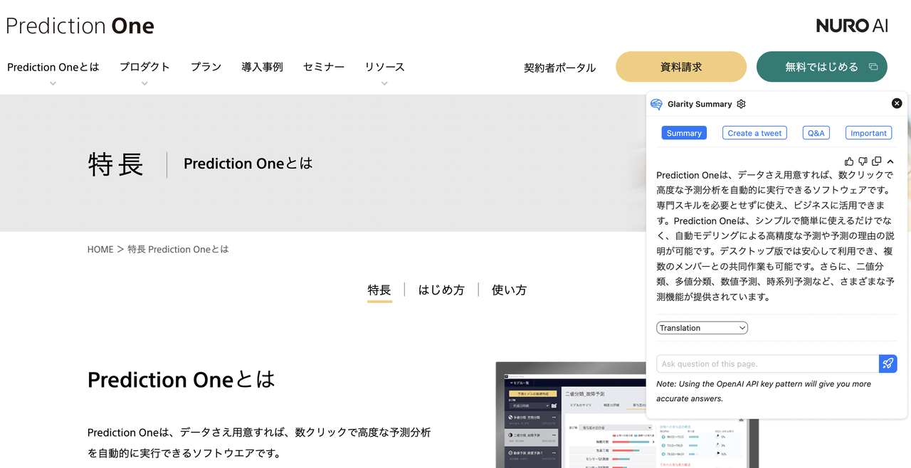The width and height of the screenshot is (911, 468).
Task: Open the Translation dropdown
Action: point(702,328)
